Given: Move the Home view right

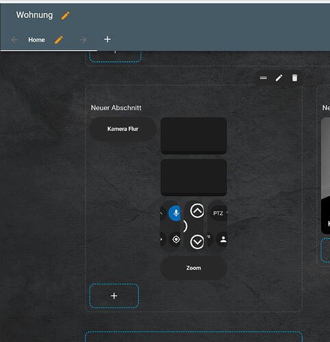Looking at the screenshot, I should point(83,40).
